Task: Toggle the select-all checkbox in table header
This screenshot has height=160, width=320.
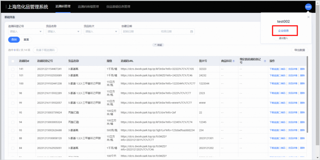Action: [13, 61]
